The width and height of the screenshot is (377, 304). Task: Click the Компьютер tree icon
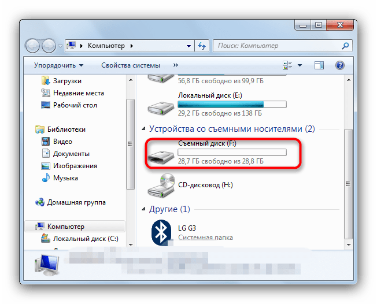(40, 227)
